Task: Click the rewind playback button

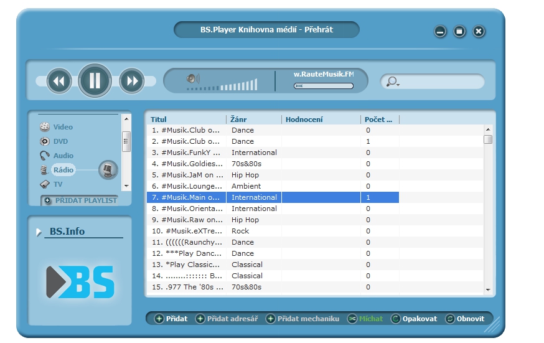Action: pos(59,81)
